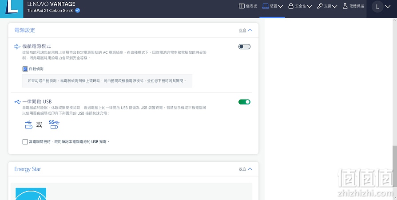Image resolution: width=397 pixels, height=200 pixels.
Task: Click the USB charging port symbol
Action: click(28, 124)
